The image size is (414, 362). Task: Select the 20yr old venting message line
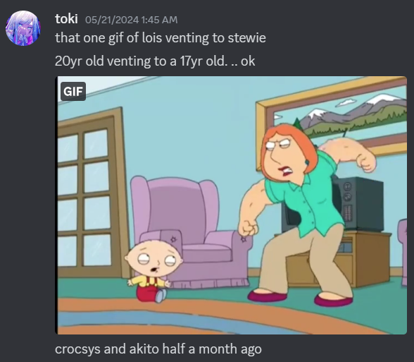click(155, 61)
